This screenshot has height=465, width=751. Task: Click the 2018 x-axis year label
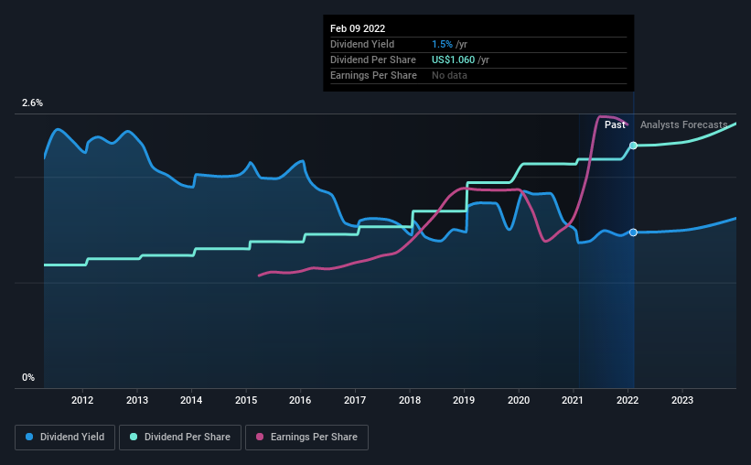pyautogui.click(x=410, y=400)
